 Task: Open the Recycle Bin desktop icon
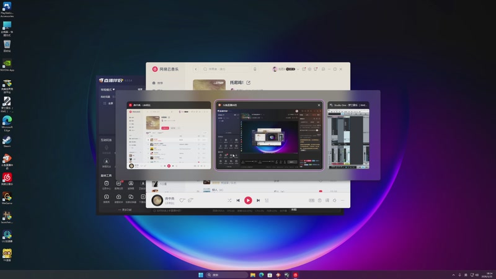pos(7,46)
